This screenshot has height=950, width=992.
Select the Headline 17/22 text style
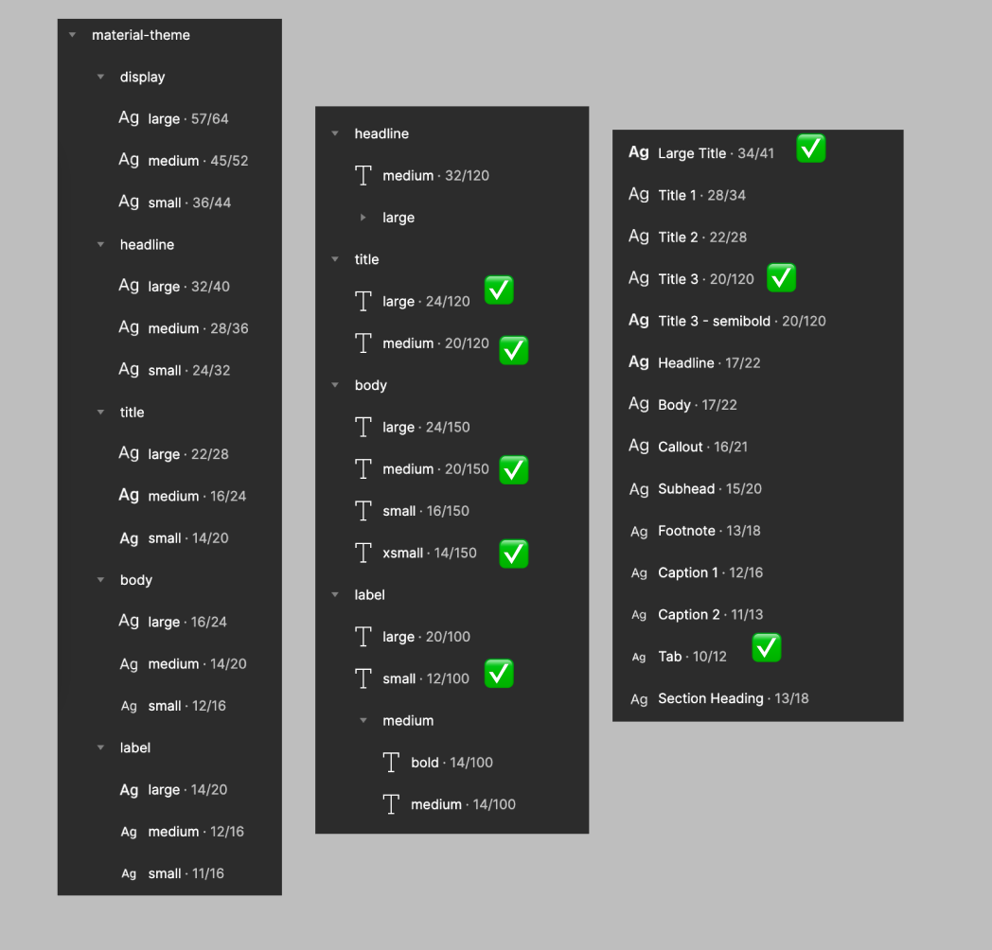pyautogui.click(x=709, y=363)
